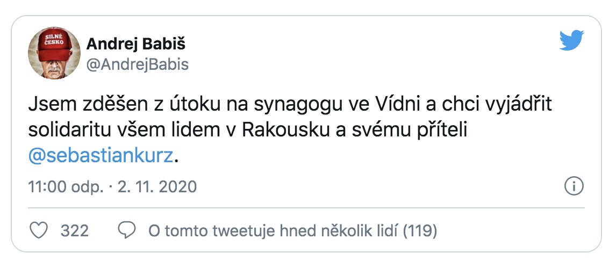Click the Twitter bird logo
The height and width of the screenshot is (275, 616).
[571, 40]
